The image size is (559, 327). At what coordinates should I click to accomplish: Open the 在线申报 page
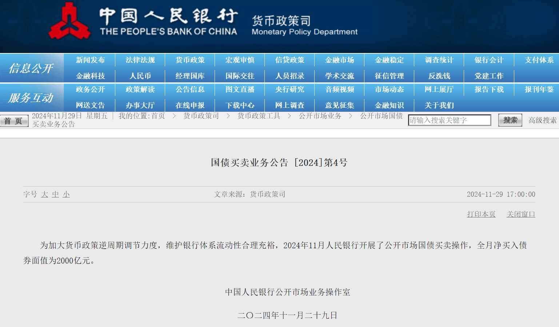[190, 106]
